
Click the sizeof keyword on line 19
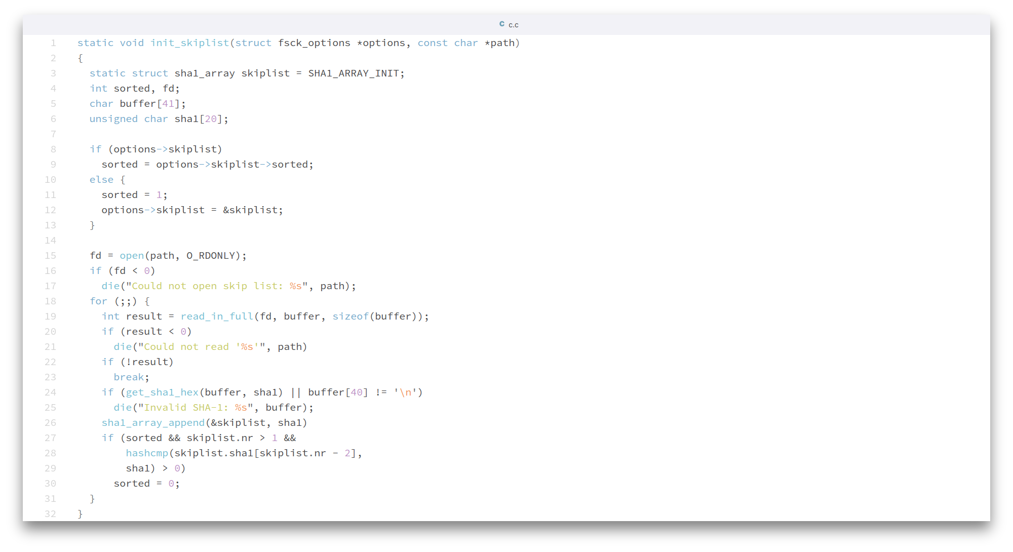[x=350, y=317]
